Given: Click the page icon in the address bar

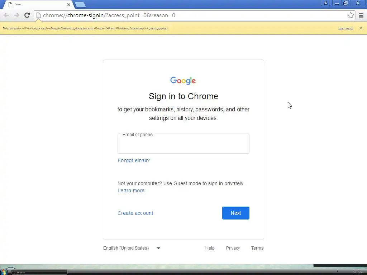Looking at the screenshot, I should 39,15.
